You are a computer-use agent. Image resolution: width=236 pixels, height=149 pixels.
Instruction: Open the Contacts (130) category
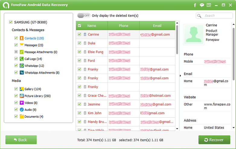point(34,38)
